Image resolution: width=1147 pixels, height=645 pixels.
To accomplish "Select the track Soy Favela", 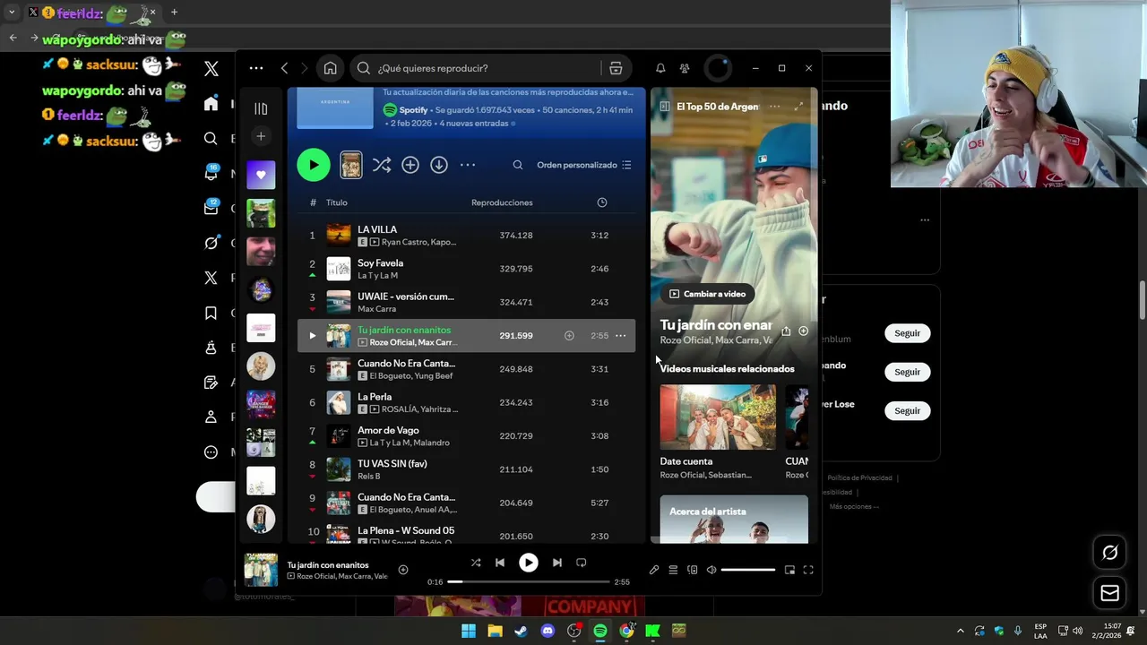I will click(466, 269).
